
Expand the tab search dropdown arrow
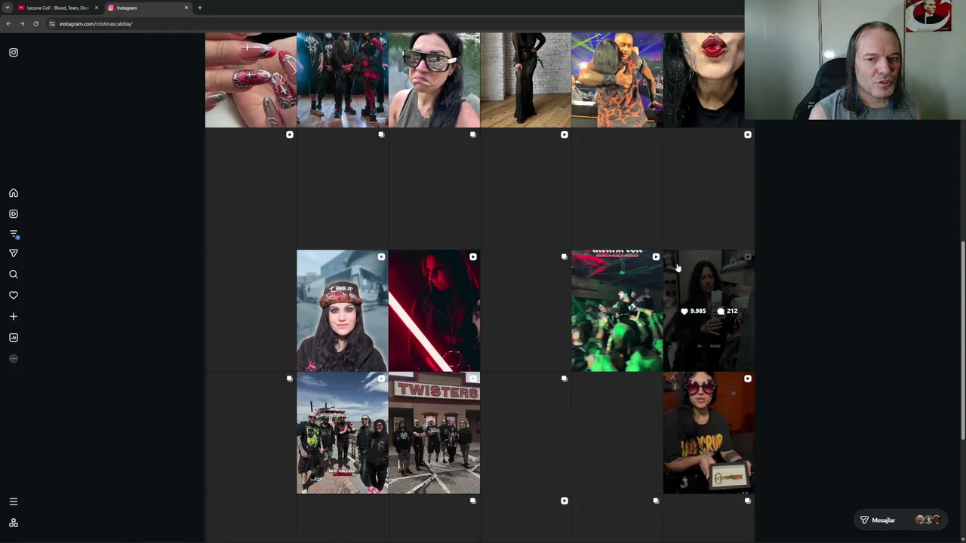pos(7,8)
